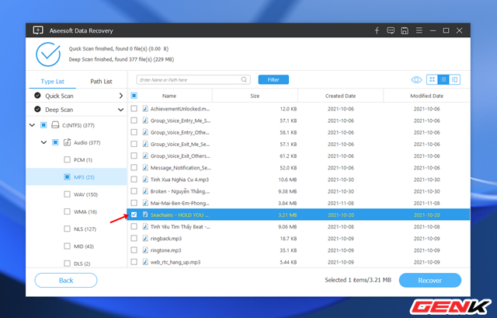This screenshot has width=497, height=318.
Task: Click the Recover button
Action: point(429,280)
